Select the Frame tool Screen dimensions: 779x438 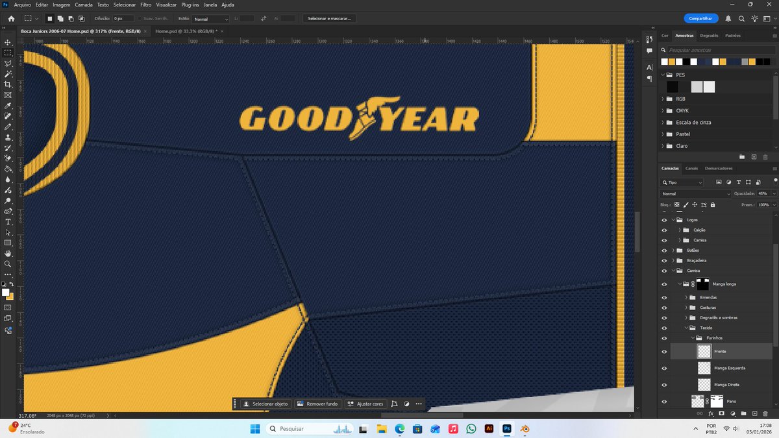pyautogui.click(x=8, y=95)
